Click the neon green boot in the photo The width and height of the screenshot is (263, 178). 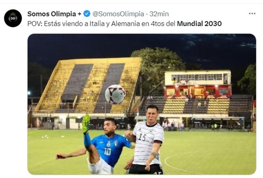pyautogui.click(x=86, y=124)
